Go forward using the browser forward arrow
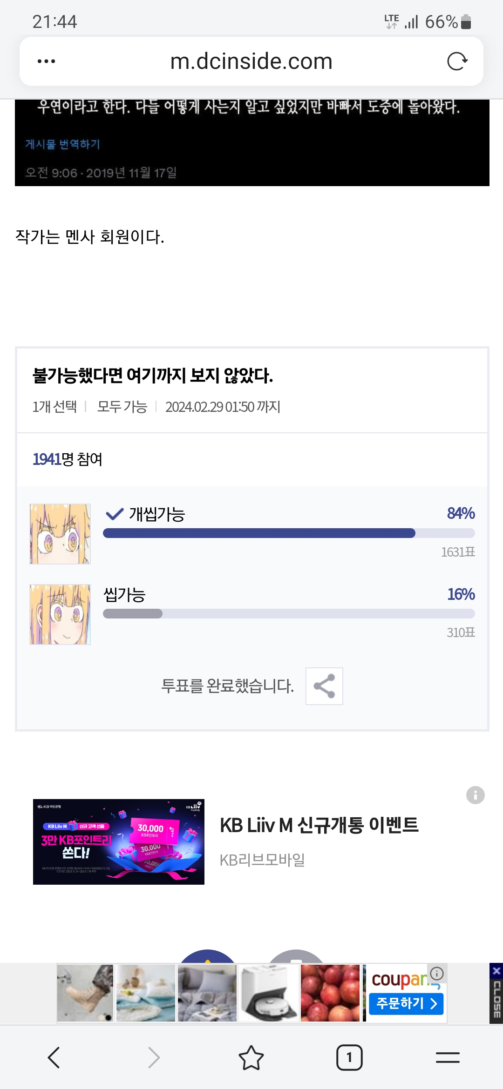503x1089 pixels. [154, 1057]
